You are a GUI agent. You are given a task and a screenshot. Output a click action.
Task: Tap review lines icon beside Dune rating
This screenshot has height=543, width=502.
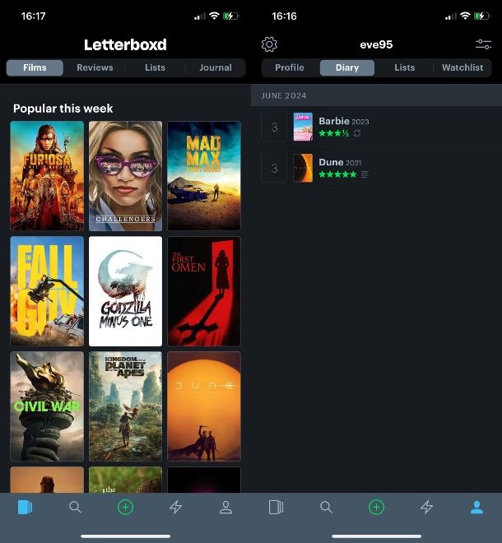point(365,174)
